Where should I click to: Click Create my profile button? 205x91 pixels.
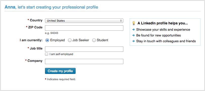click(x=60, y=71)
